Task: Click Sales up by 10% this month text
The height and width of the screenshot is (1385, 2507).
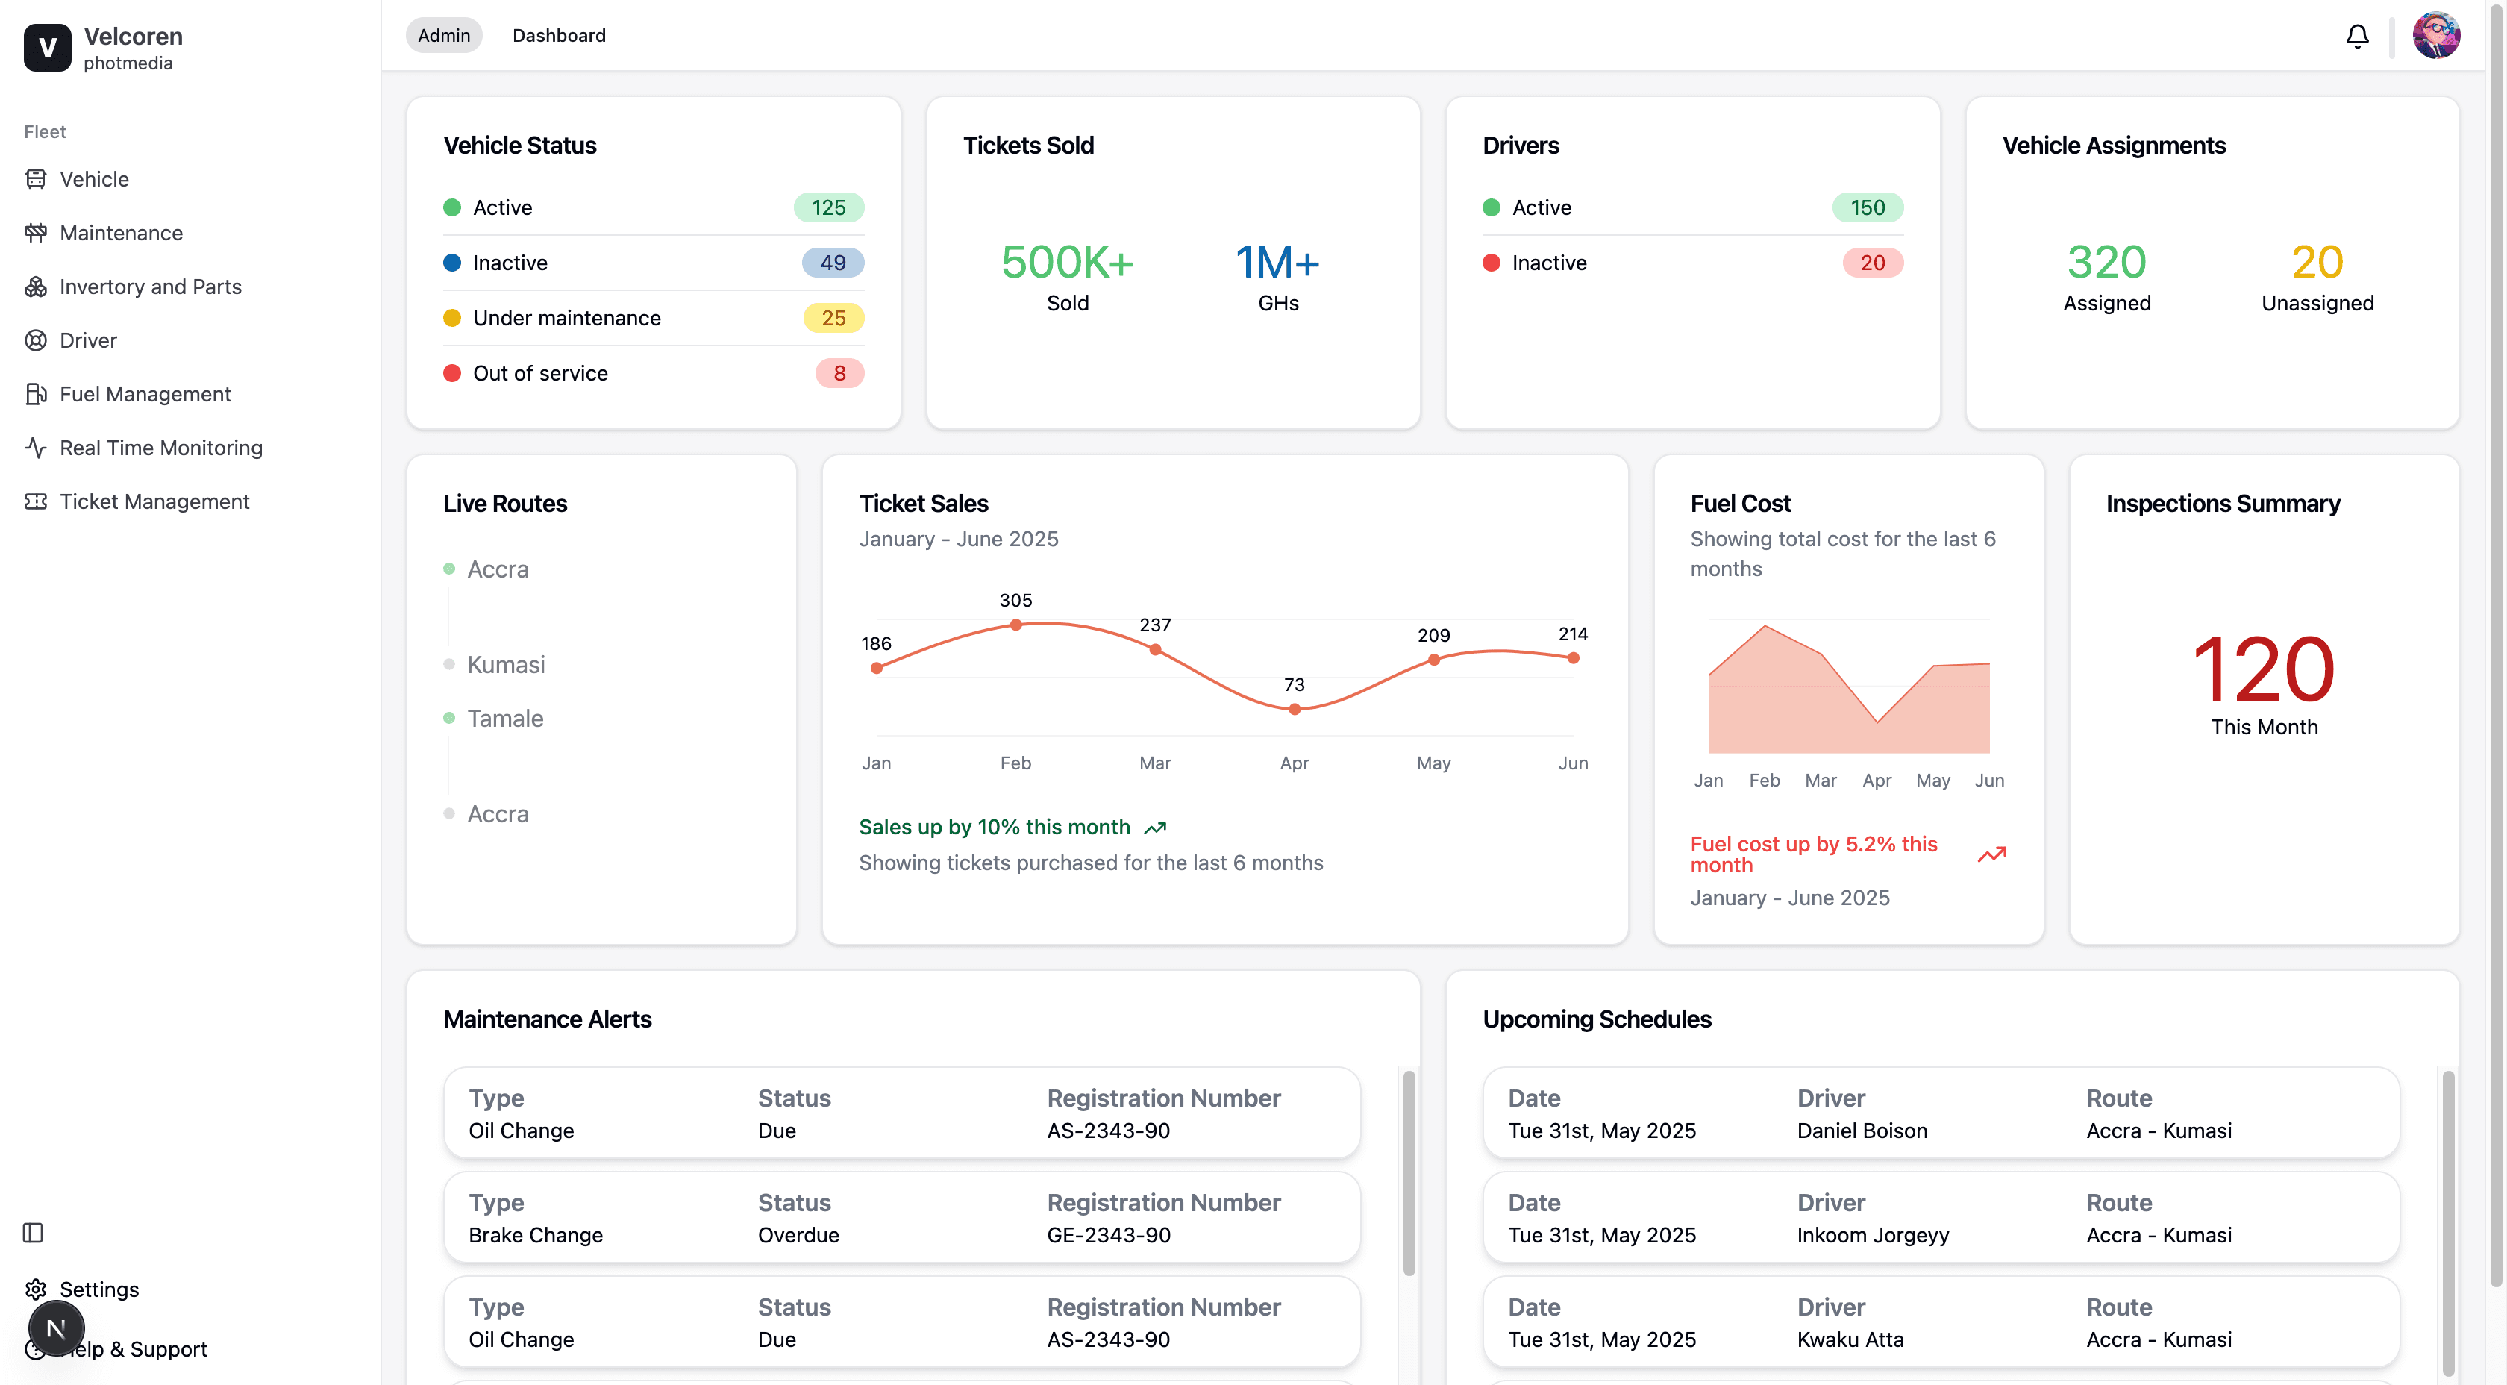Action: (x=994, y=826)
